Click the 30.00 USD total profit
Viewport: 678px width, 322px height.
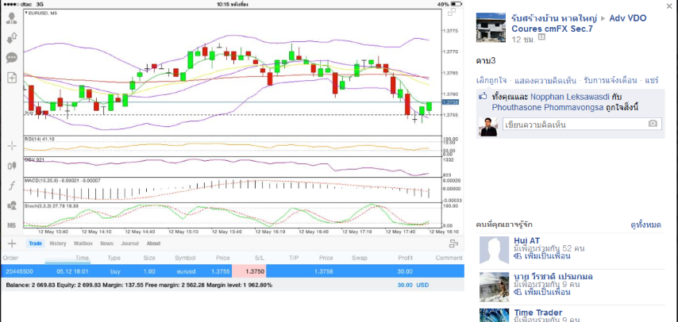[413, 286]
